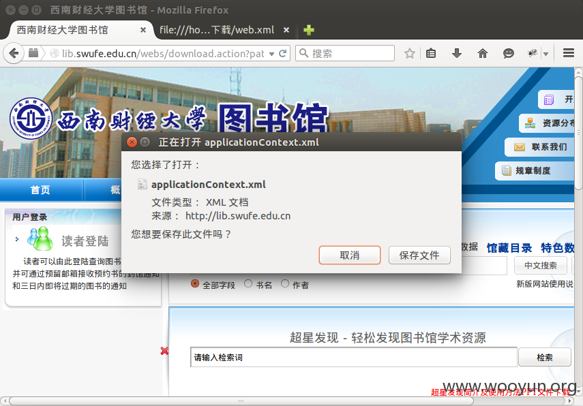Expand the dropdown next to bug icon

point(545,54)
